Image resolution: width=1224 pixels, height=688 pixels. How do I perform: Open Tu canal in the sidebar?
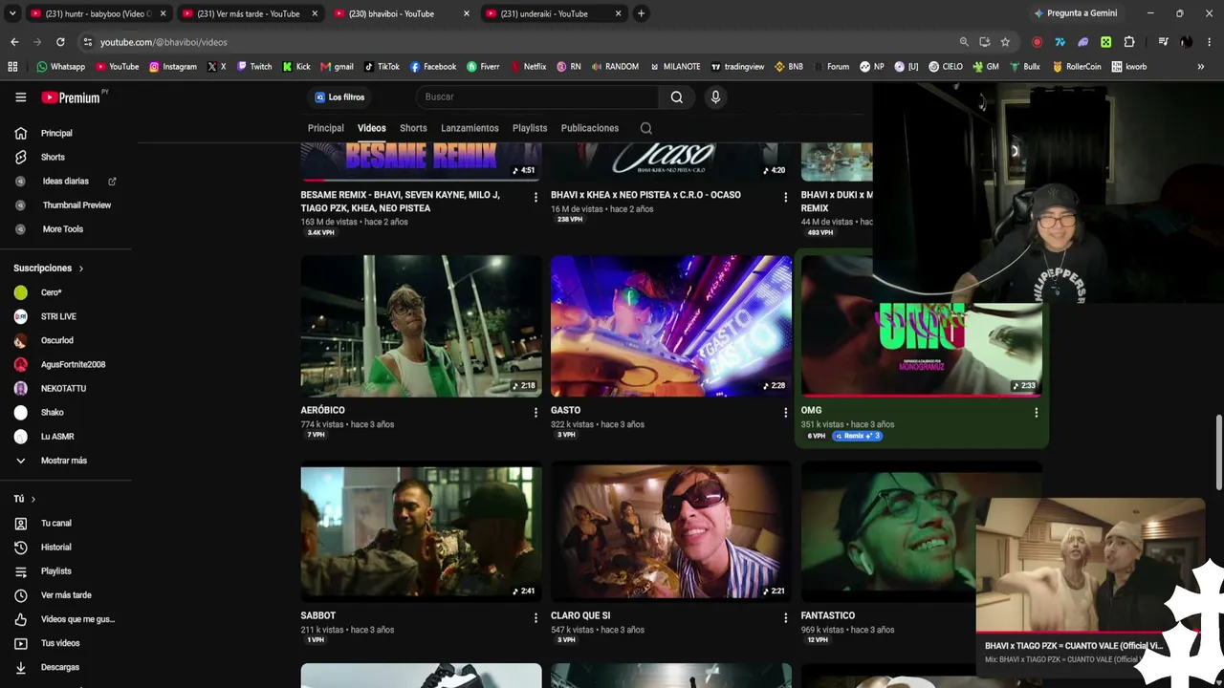coord(55,524)
